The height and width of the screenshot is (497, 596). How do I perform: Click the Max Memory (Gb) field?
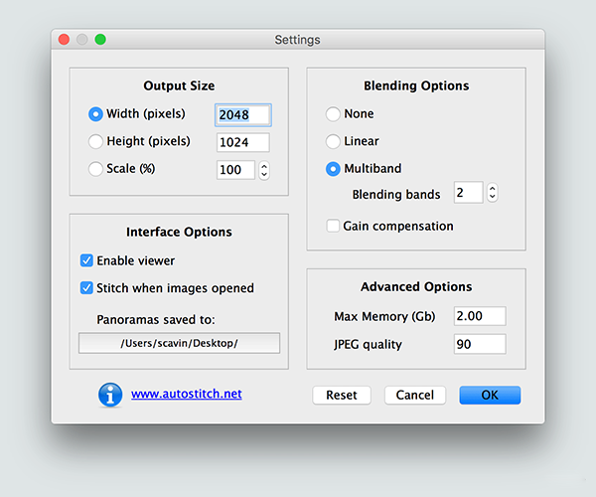tap(480, 316)
